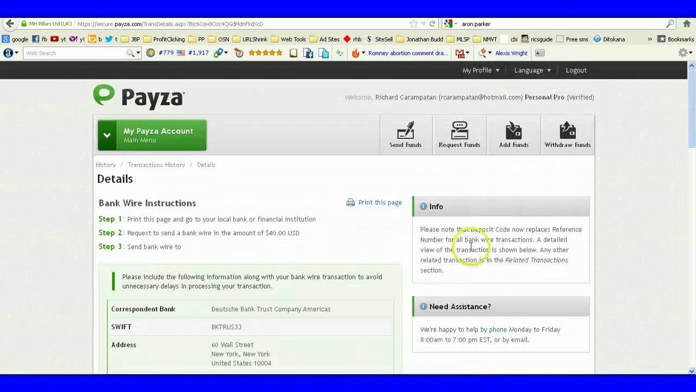Image resolution: width=696 pixels, height=392 pixels.
Task: Click the printer icon beside Print this page
Action: [351, 203]
